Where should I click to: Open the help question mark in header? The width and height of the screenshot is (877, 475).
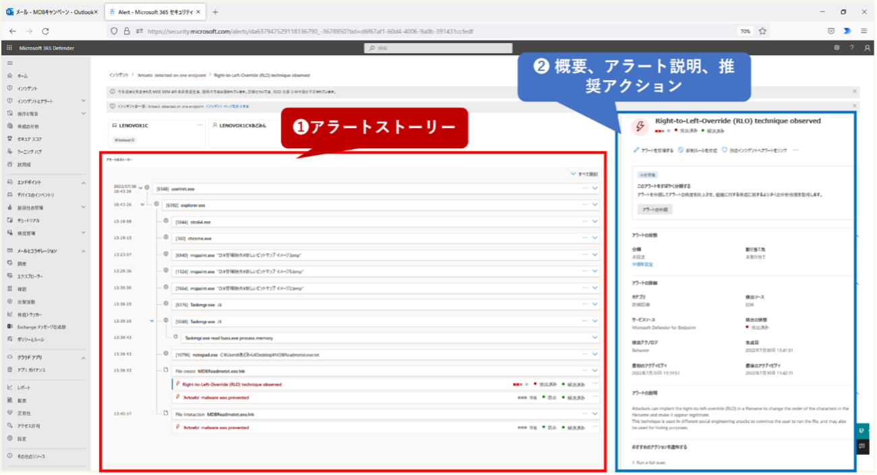[851, 48]
